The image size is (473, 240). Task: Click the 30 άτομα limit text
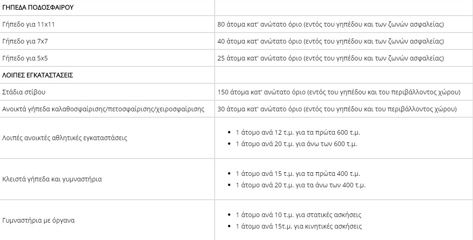click(337, 109)
